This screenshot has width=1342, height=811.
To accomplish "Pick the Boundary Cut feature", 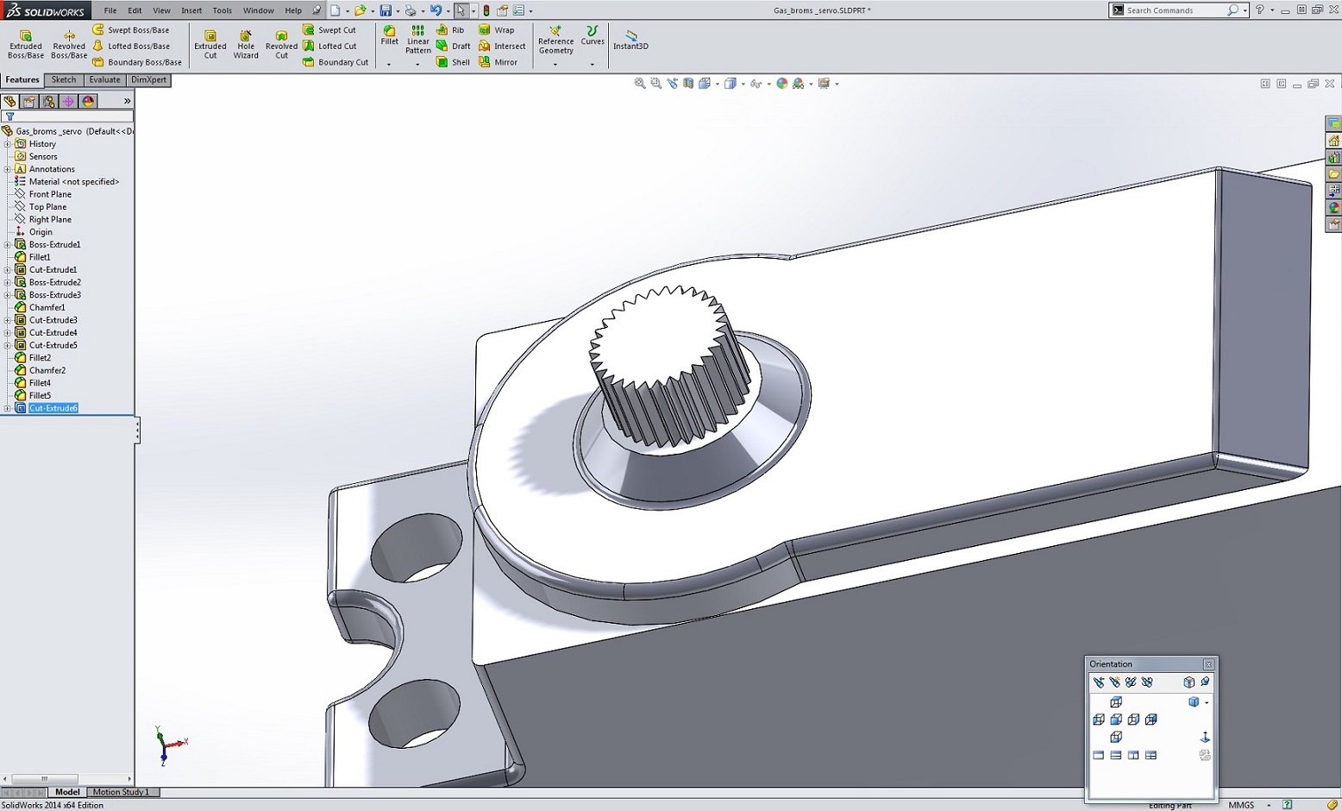I will click(x=335, y=62).
